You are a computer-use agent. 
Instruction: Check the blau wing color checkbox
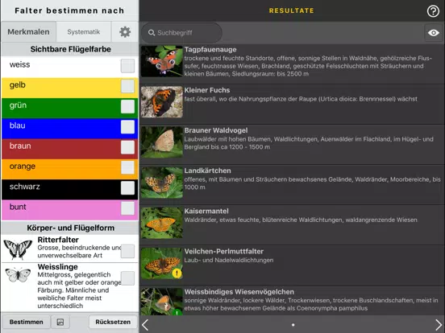point(127,127)
